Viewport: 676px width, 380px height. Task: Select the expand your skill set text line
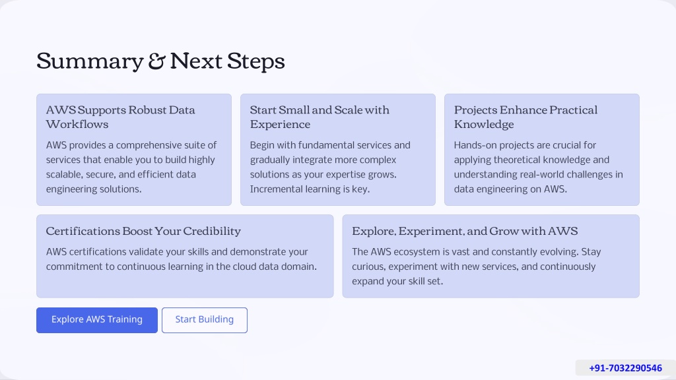coord(397,281)
